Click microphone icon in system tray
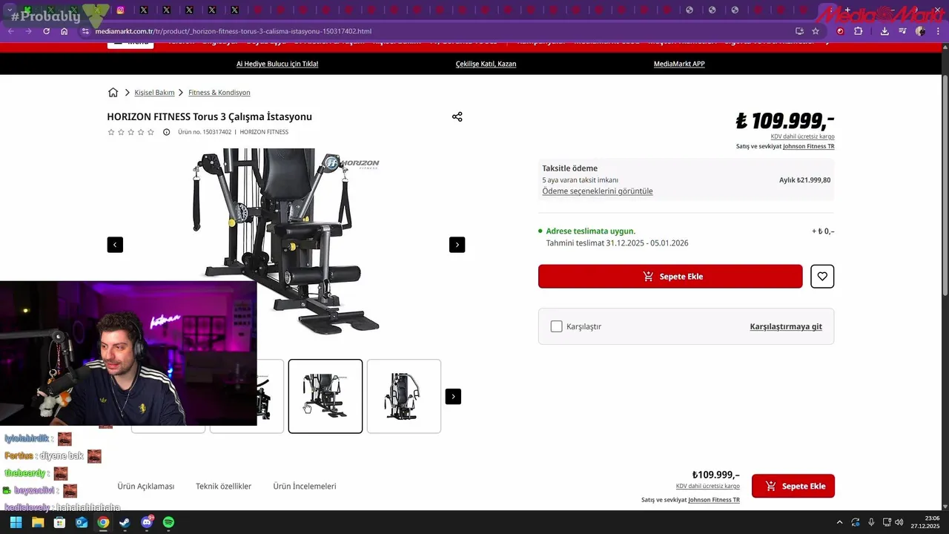The height and width of the screenshot is (534, 949). pyautogui.click(x=871, y=523)
